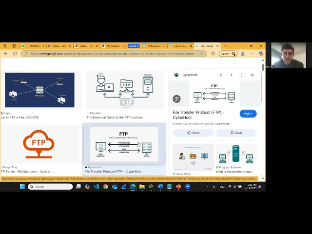Open the Copilot sidebar icon
The image size is (312, 234).
coord(261,54)
